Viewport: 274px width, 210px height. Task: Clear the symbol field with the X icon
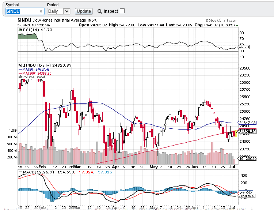[x=41, y=12]
